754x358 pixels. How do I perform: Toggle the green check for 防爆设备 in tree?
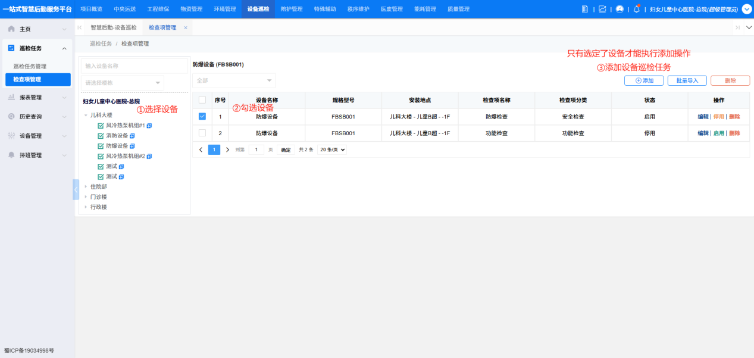pyautogui.click(x=101, y=146)
